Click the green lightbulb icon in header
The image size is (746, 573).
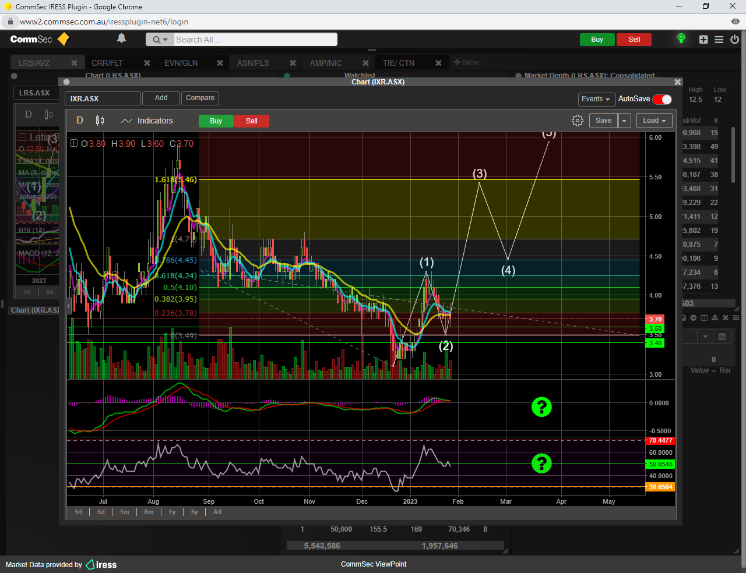click(681, 38)
